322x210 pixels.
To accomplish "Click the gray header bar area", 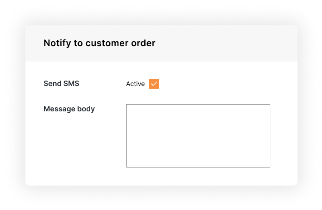I will click(161, 43).
